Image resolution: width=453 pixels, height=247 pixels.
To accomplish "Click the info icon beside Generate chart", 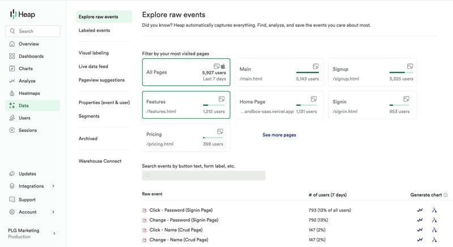I will point(446,195).
